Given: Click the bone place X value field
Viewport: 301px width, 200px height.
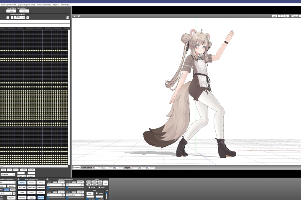Looking at the screenshot, I should point(99,167).
